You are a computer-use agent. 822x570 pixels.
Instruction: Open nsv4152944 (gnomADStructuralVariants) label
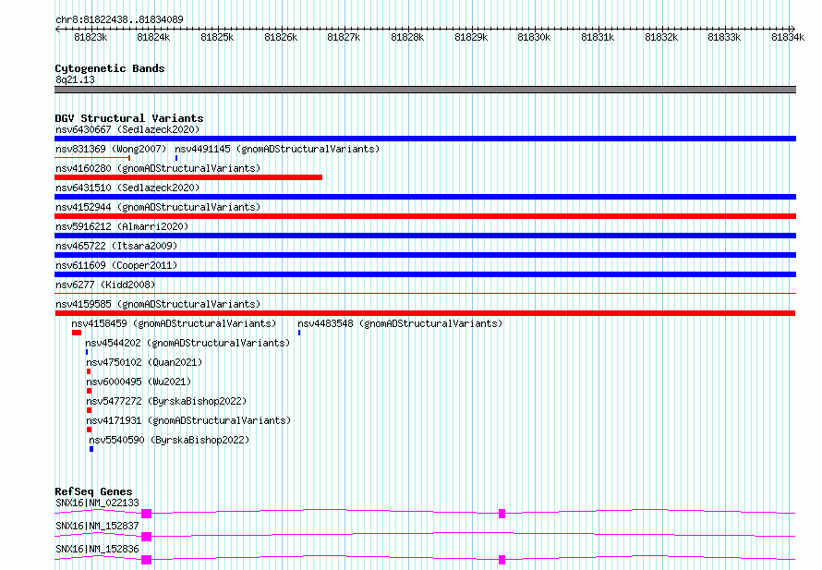point(158,207)
